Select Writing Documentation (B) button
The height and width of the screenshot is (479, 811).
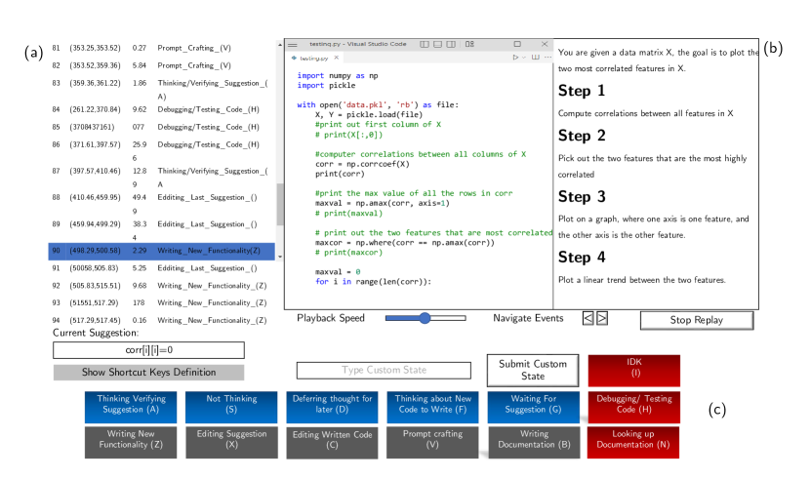533,442
